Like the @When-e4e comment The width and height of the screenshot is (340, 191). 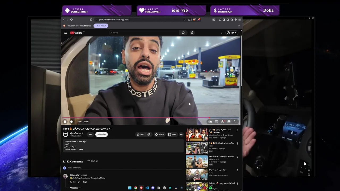[x=71, y=182]
